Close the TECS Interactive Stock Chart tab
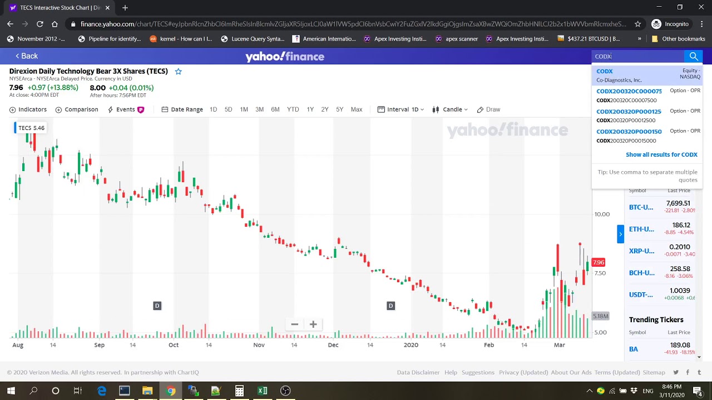Screen dimensions: 712x400 (x=107, y=8)
